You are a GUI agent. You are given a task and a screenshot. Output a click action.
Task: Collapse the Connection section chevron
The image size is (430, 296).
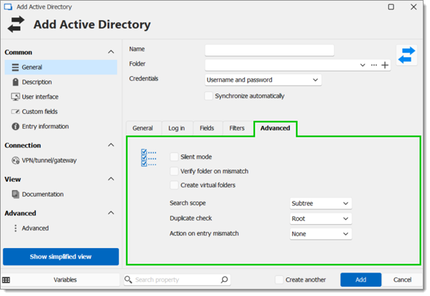point(111,145)
